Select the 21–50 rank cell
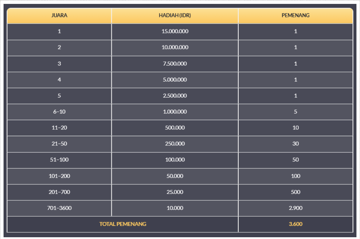This screenshot has width=360, height=239. coord(59,144)
